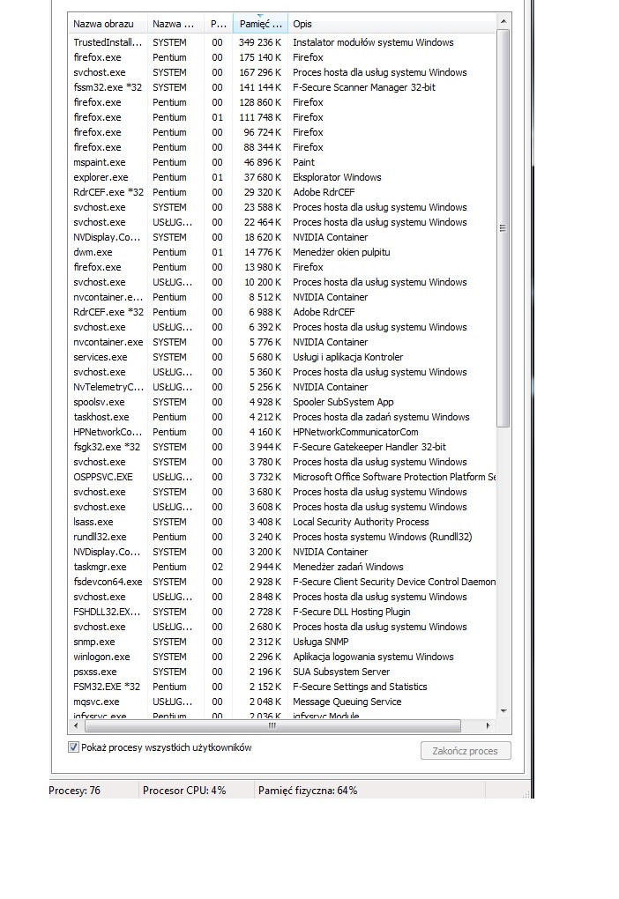619x899 pixels.
Task: Sort by 'Opis' column header
Action: click(x=392, y=24)
